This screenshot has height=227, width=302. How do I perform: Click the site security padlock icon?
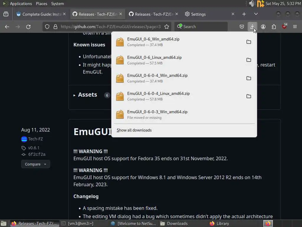point(55,27)
